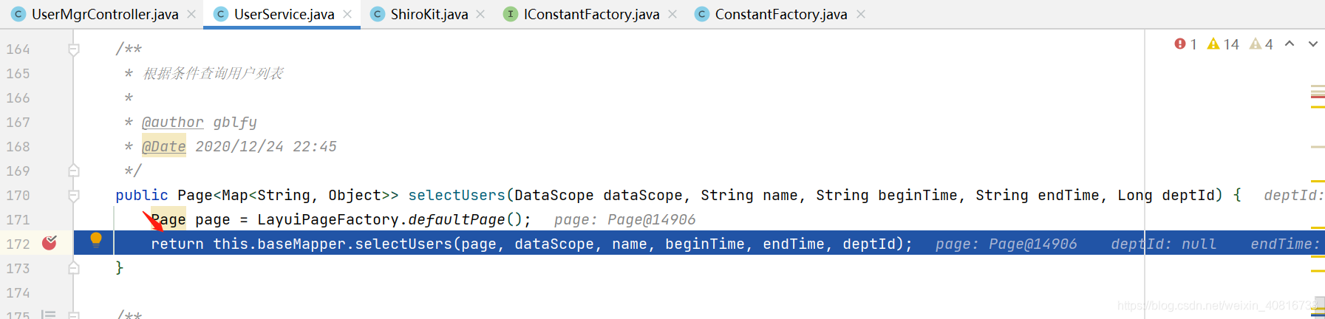
Task: Click the warning count indicator showing 14
Action: point(1223,44)
